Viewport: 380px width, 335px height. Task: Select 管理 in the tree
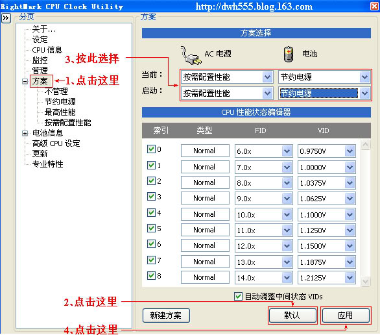click(40, 70)
